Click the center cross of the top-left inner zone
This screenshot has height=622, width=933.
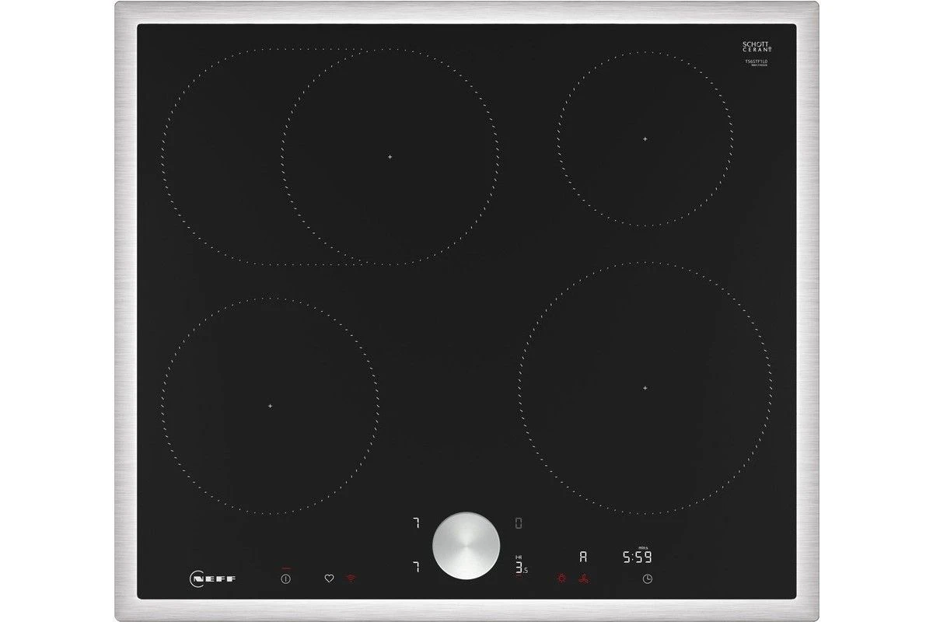coord(390,156)
